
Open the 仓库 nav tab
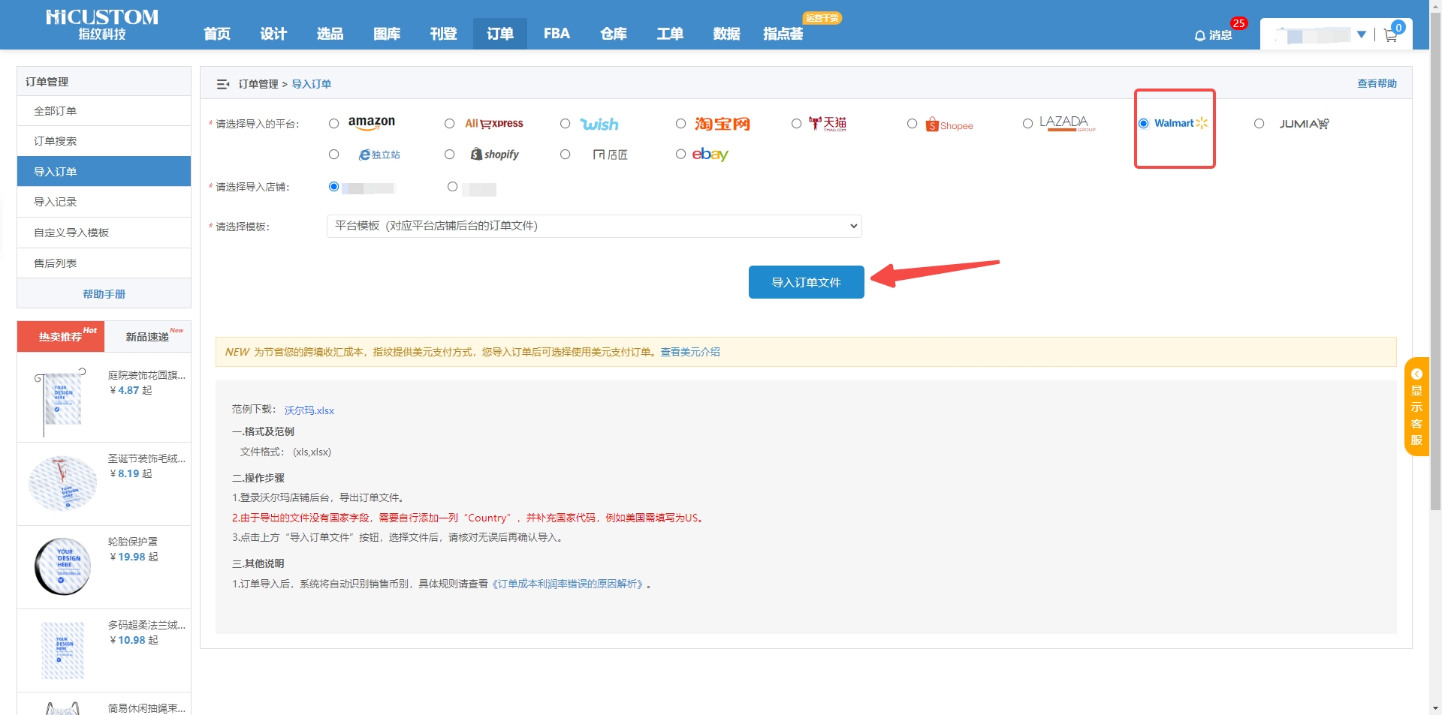click(614, 34)
